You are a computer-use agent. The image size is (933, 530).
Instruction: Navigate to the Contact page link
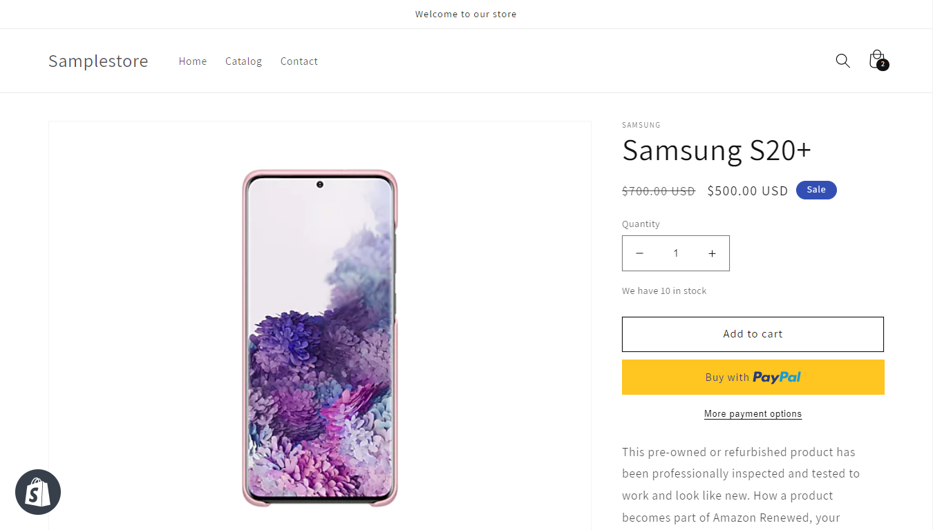(299, 61)
